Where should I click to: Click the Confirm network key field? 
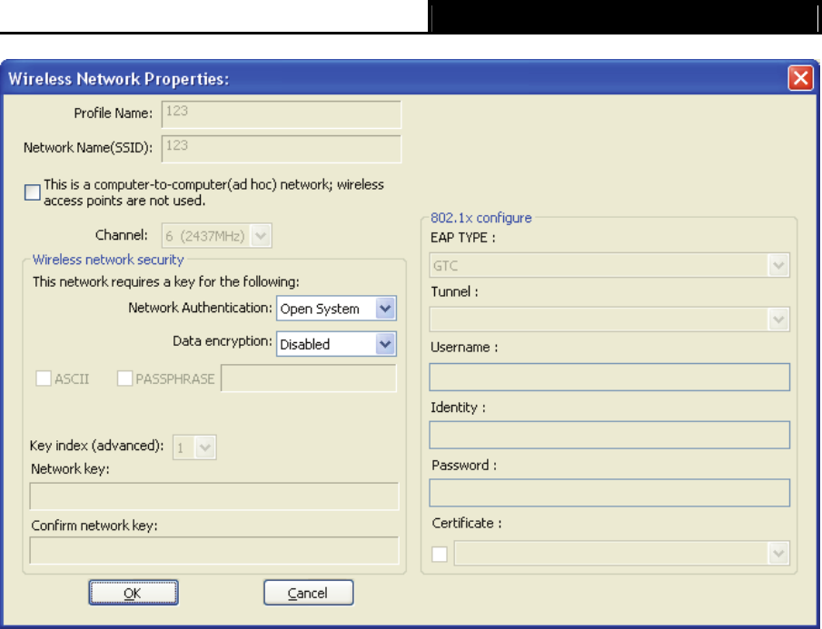point(213,550)
